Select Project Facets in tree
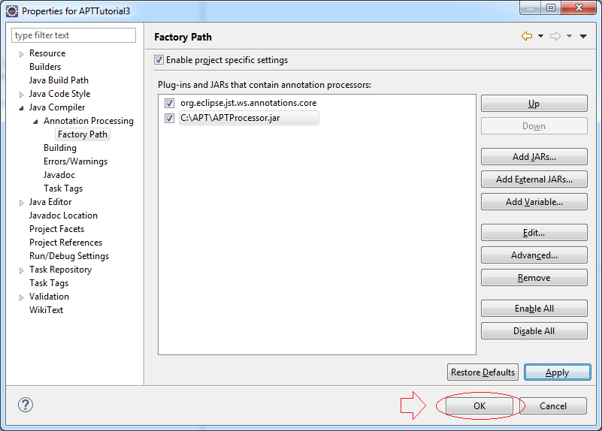This screenshot has height=431, width=602. pos(57,229)
